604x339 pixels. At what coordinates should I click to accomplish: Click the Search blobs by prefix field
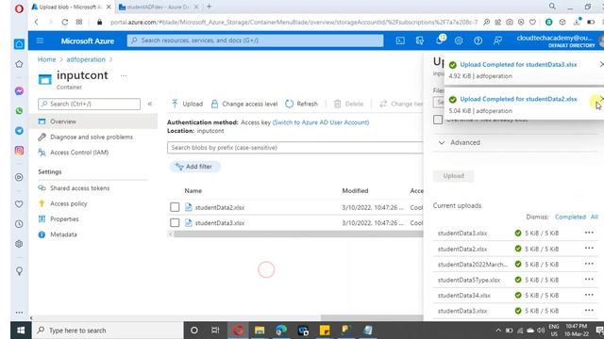295,148
